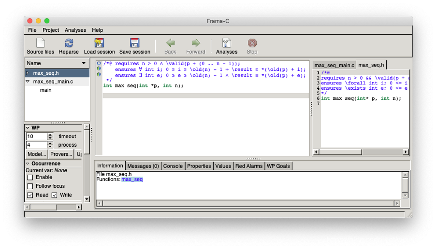Image resolution: width=437 pixels, height=249 pixels.
Task: Decrease the timeout spinner value
Action: click(50, 138)
